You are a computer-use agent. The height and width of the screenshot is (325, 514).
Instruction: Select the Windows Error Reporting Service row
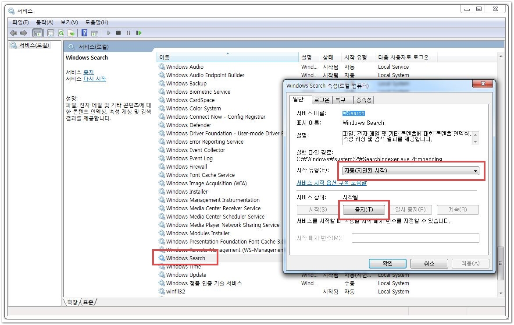click(204, 142)
